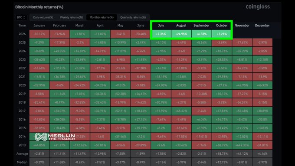The width and height of the screenshot is (295, 166).
Task: Click the '+46.92%' cell for December 2020
Action: point(262,85)
